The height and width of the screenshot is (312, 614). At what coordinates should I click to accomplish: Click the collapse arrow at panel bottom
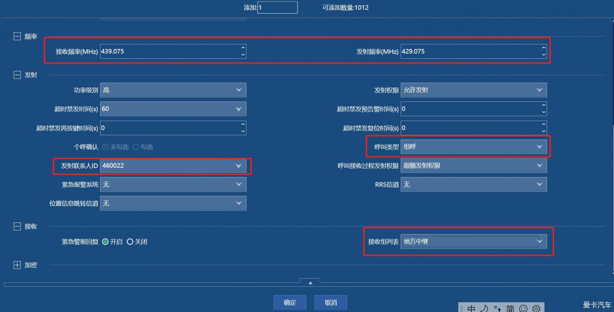[310, 282]
